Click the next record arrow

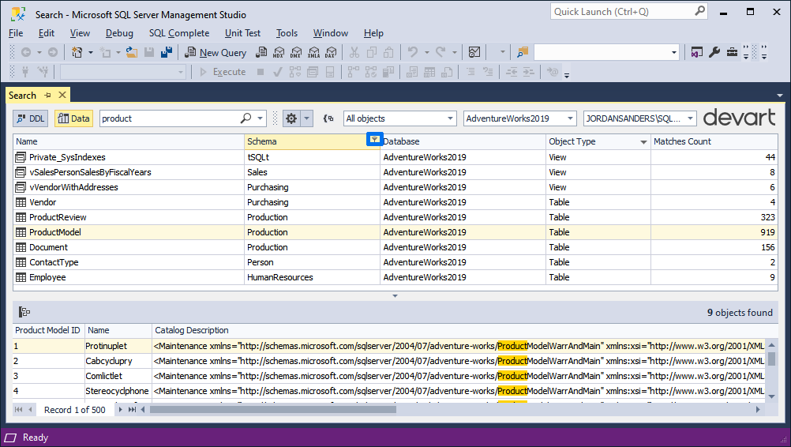coord(120,410)
